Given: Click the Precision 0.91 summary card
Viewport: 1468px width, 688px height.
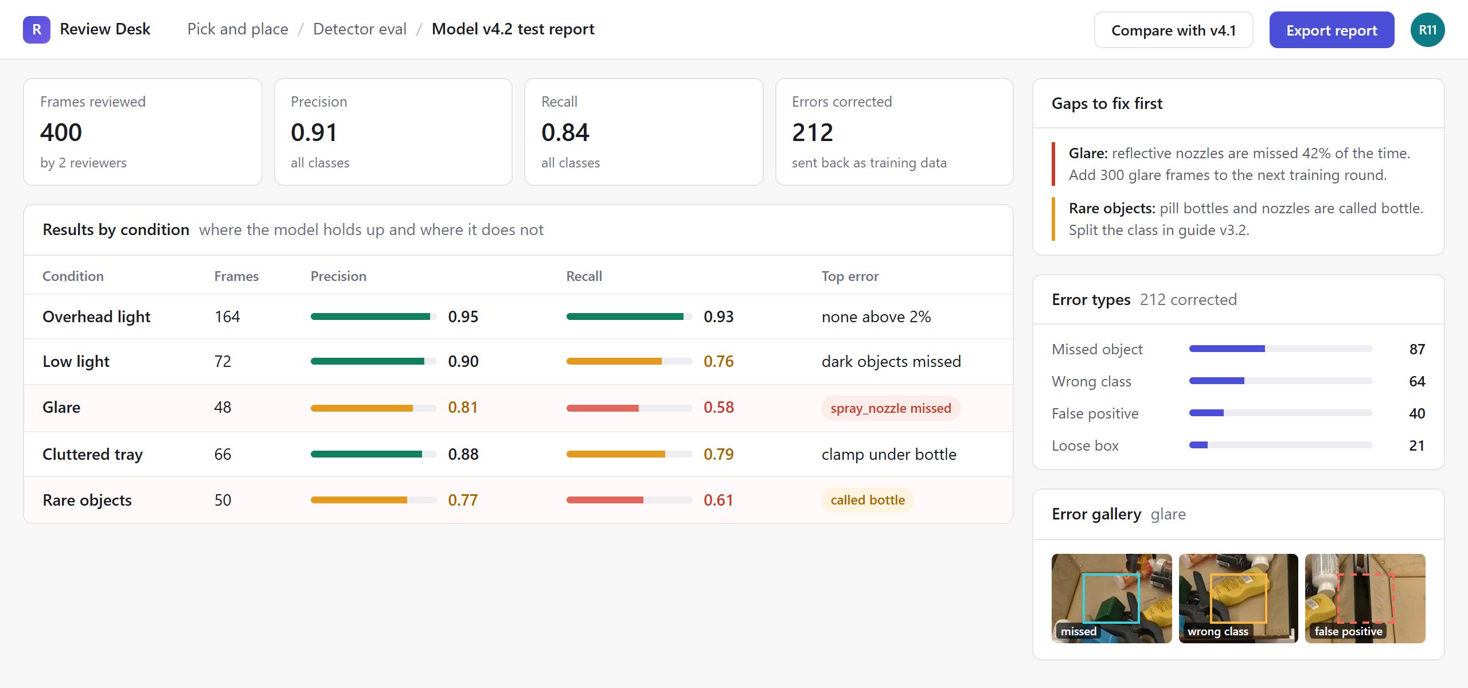Looking at the screenshot, I should click(393, 132).
